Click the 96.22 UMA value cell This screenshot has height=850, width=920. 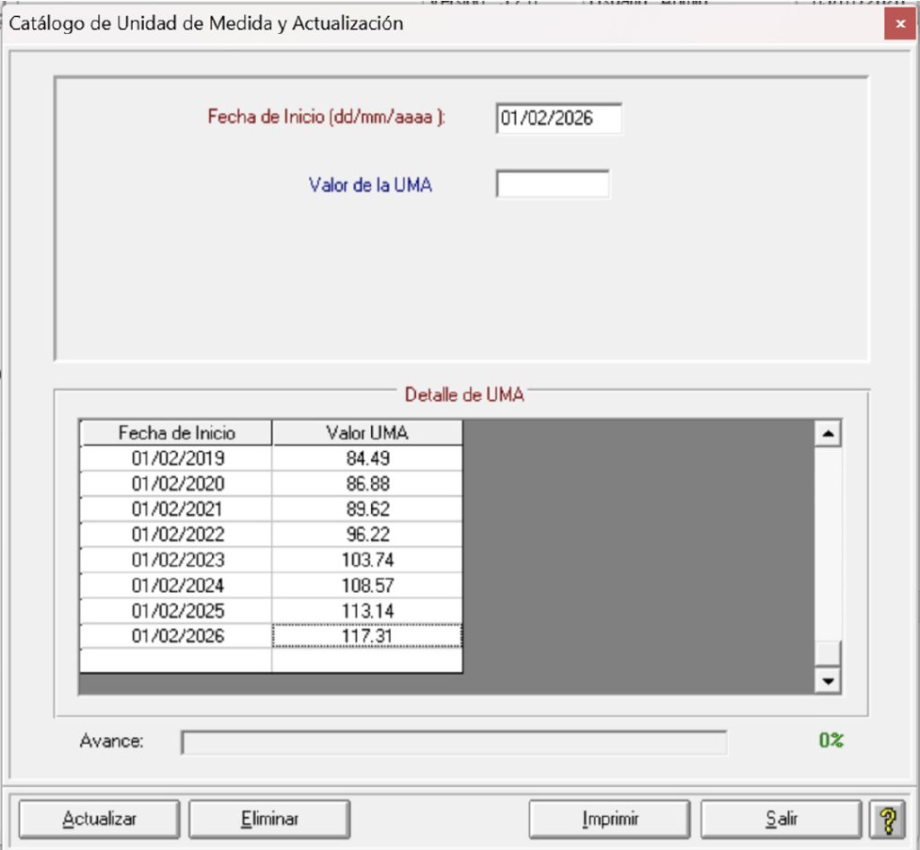(367, 534)
